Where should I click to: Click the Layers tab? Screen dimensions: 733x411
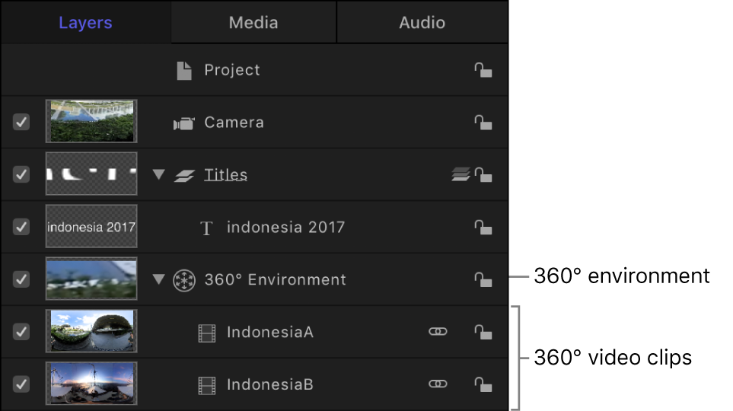pos(85,23)
